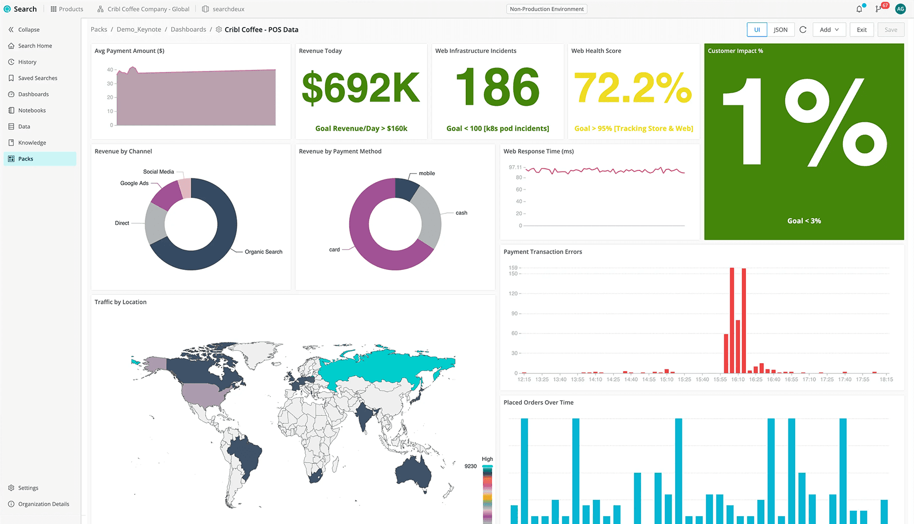Open the AG user avatar menu
This screenshot has height=524, width=914.
coord(901,8)
